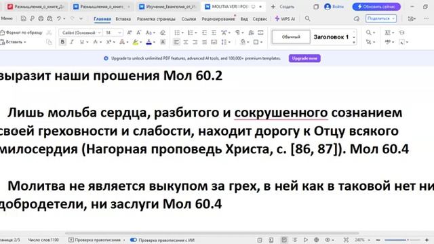Switch to the Ссылки ribbon tab
This screenshot has height=244, width=434.
tap(189, 19)
